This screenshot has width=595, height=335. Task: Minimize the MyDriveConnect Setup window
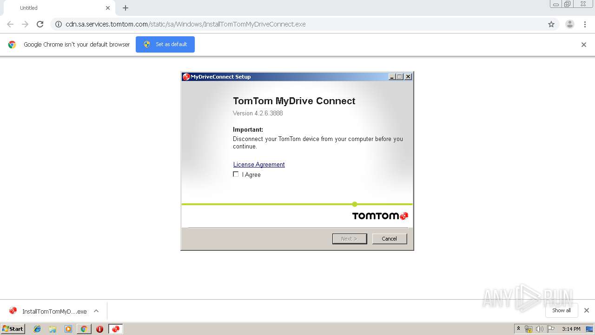click(392, 77)
